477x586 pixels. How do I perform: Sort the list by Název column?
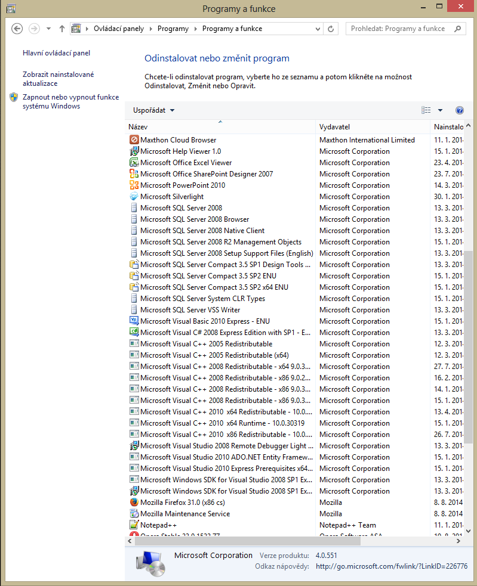pyautogui.click(x=220, y=127)
